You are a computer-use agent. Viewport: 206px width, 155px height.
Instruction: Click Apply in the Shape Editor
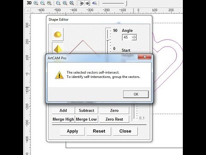(72, 131)
